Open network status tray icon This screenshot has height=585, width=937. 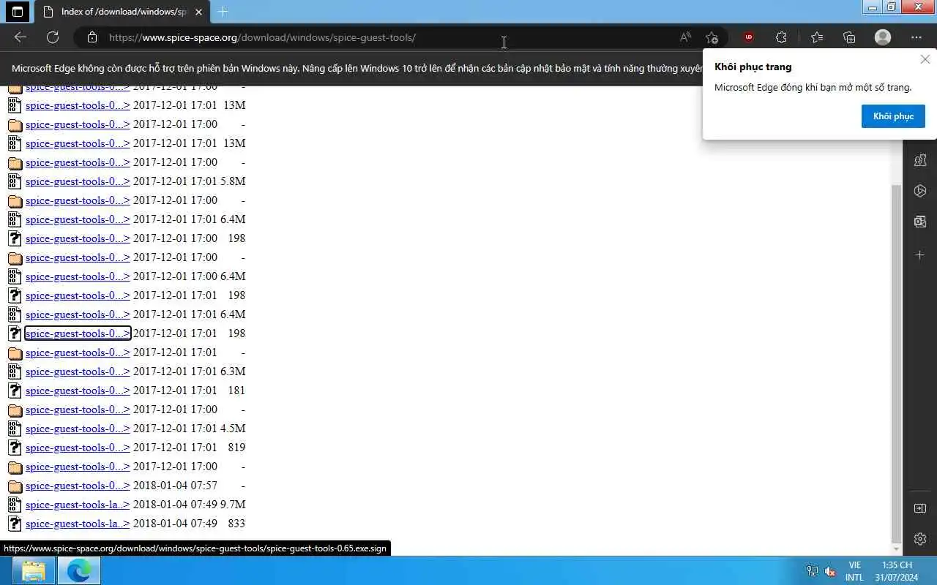click(812, 571)
